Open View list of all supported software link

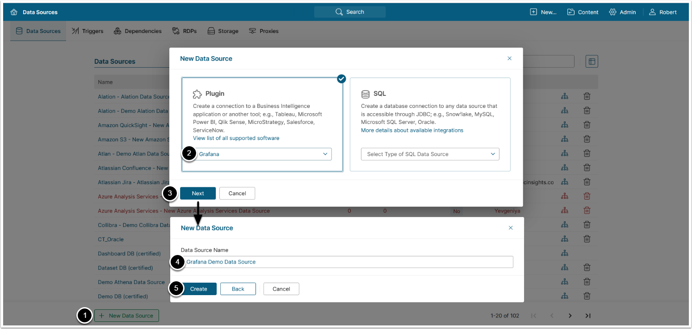coord(236,138)
